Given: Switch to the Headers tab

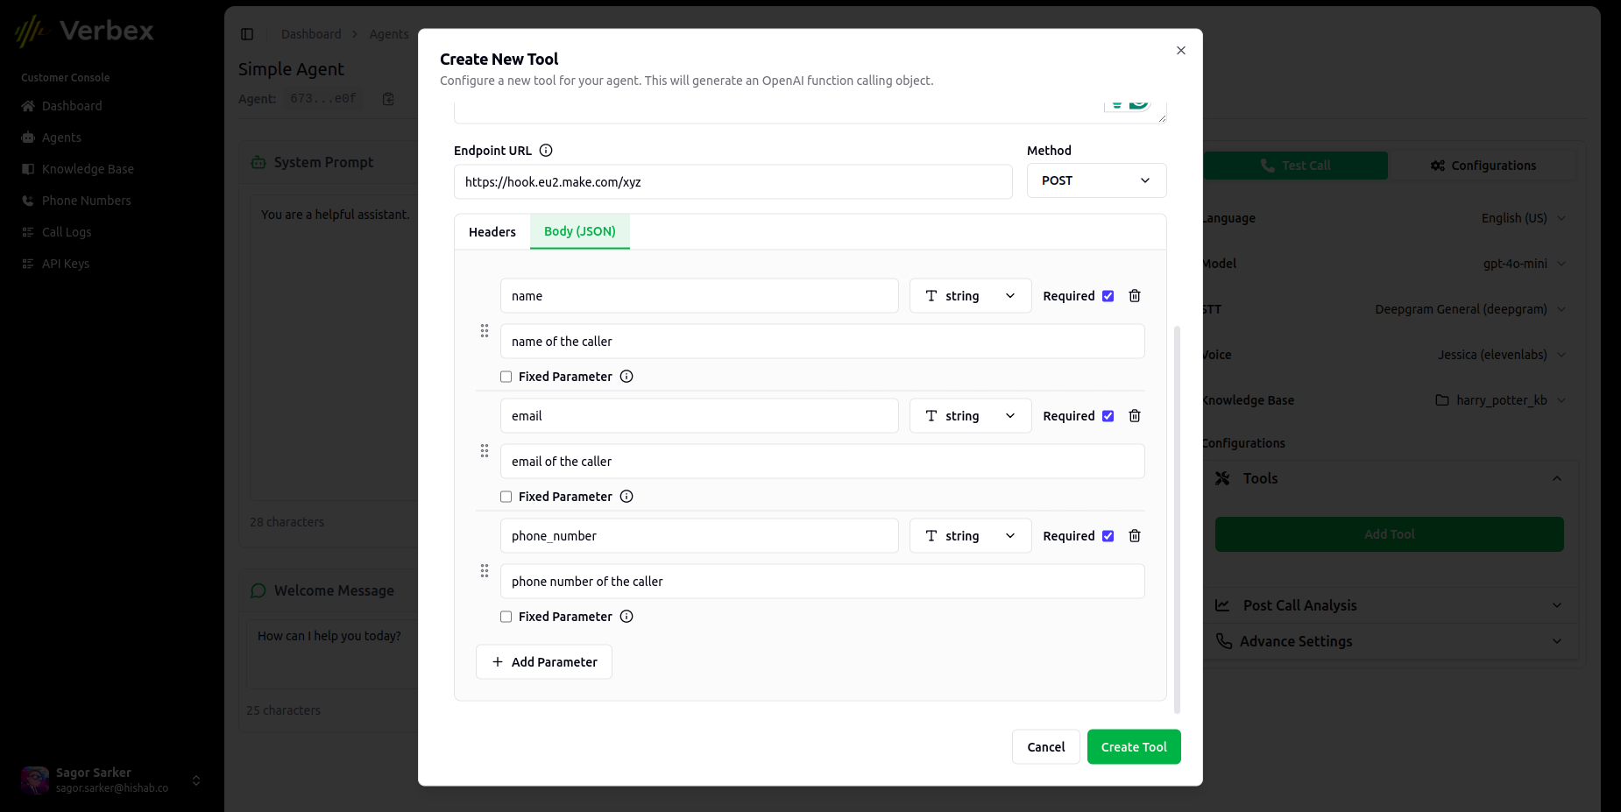Looking at the screenshot, I should 492,232.
